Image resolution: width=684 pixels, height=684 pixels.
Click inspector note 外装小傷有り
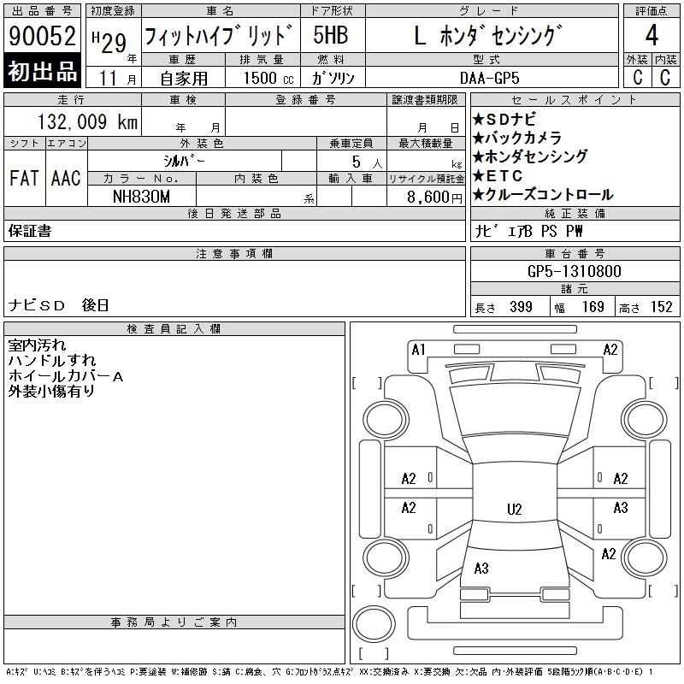click(x=51, y=392)
